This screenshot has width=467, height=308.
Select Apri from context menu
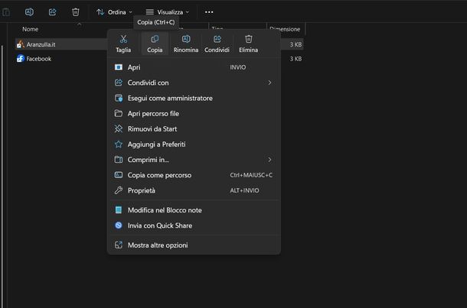(x=194, y=67)
